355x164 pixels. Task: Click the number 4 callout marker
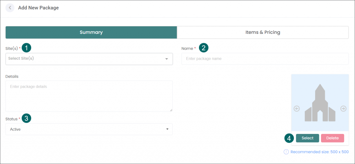point(289,138)
